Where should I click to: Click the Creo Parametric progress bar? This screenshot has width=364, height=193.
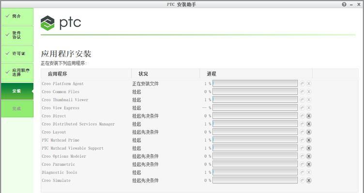click(x=255, y=165)
